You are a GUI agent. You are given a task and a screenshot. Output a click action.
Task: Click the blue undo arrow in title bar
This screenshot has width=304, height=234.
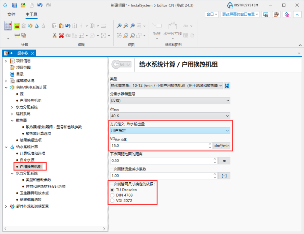pos(40,5)
